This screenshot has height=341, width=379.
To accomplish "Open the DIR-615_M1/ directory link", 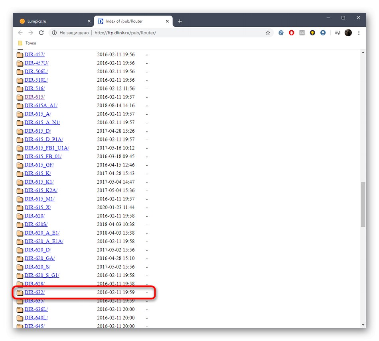I will 39,199.
